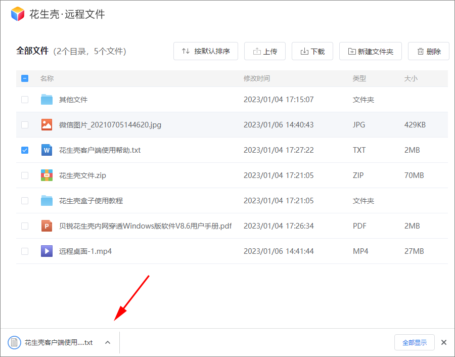455x357 pixels.
Task: Click the 修改时间 column header
Action: (257, 78)
